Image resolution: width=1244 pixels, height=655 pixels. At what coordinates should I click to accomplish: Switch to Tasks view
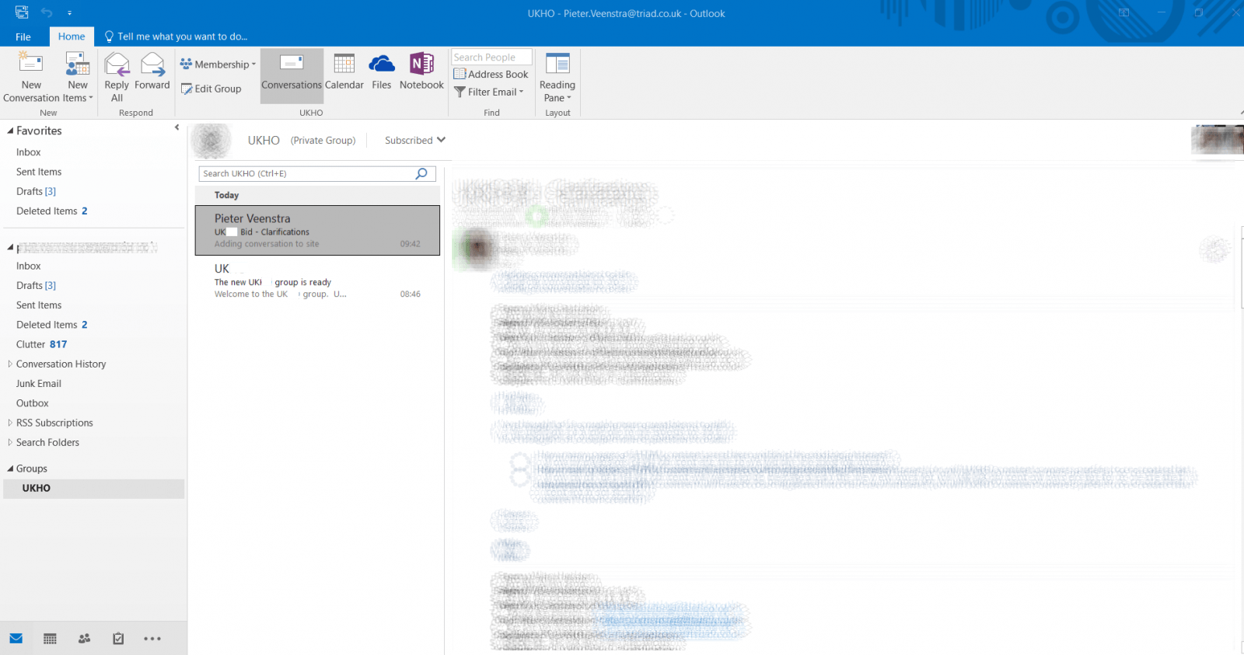click(x=118, y=639)
